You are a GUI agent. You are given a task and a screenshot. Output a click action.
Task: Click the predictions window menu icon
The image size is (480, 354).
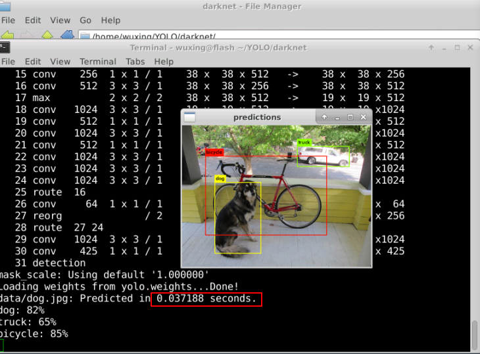coord(189,117)
